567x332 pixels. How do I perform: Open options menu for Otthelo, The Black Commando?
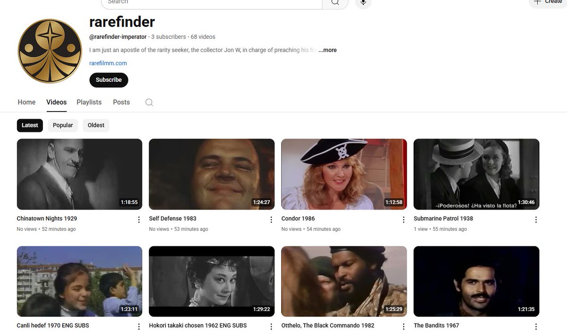pyautogui.click(x=404, y=326)
